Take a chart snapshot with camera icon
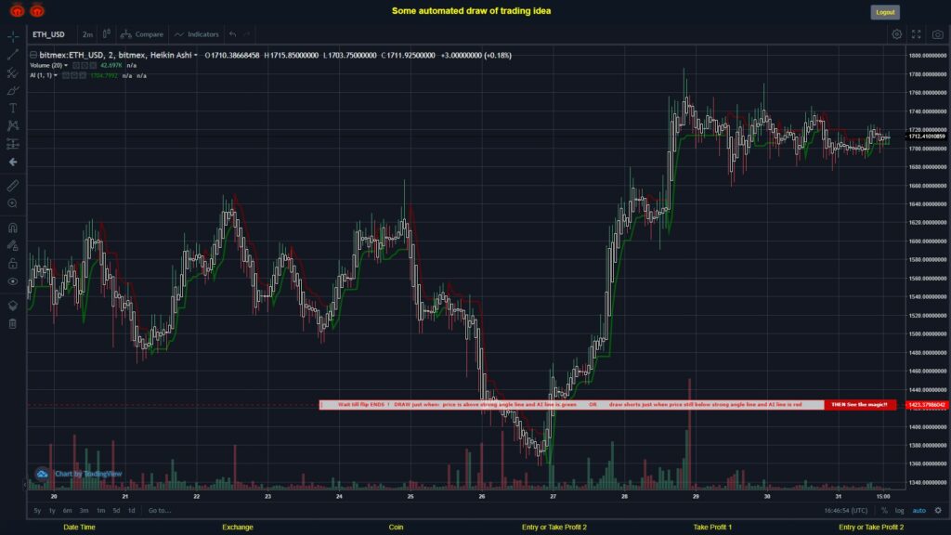The width and height of the screenshot is (951, 535). click(938, 34)
